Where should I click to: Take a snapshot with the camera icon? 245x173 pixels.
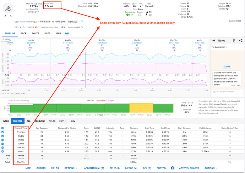(173, 168)
